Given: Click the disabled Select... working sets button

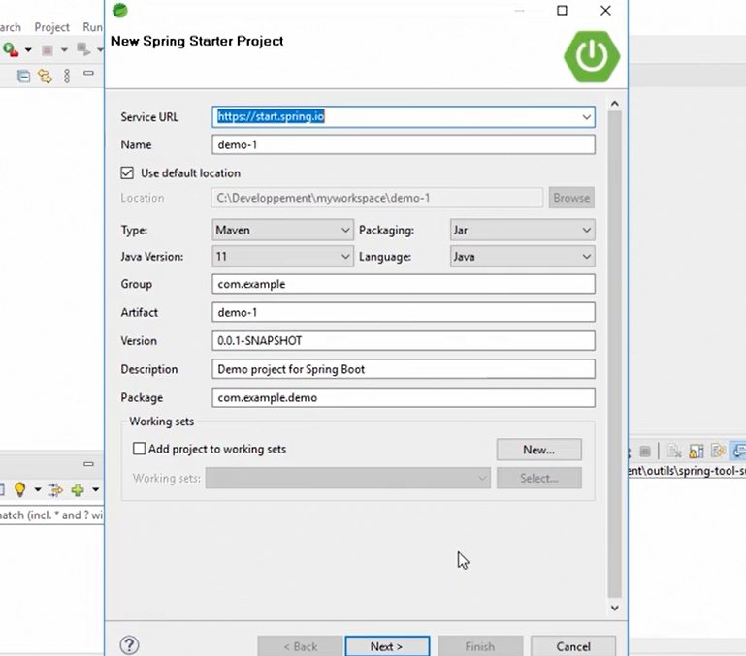Looking at the screenshot, I should [x=539, y=478].
